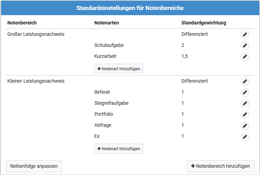Click the Standardgewichtung column header
The width and height of the screenshot is (260, 175).
tap(204, 23)
